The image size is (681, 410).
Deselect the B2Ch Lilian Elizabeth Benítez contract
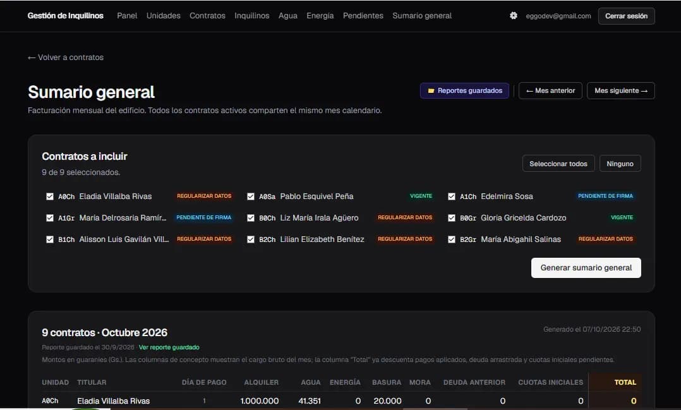251,239
